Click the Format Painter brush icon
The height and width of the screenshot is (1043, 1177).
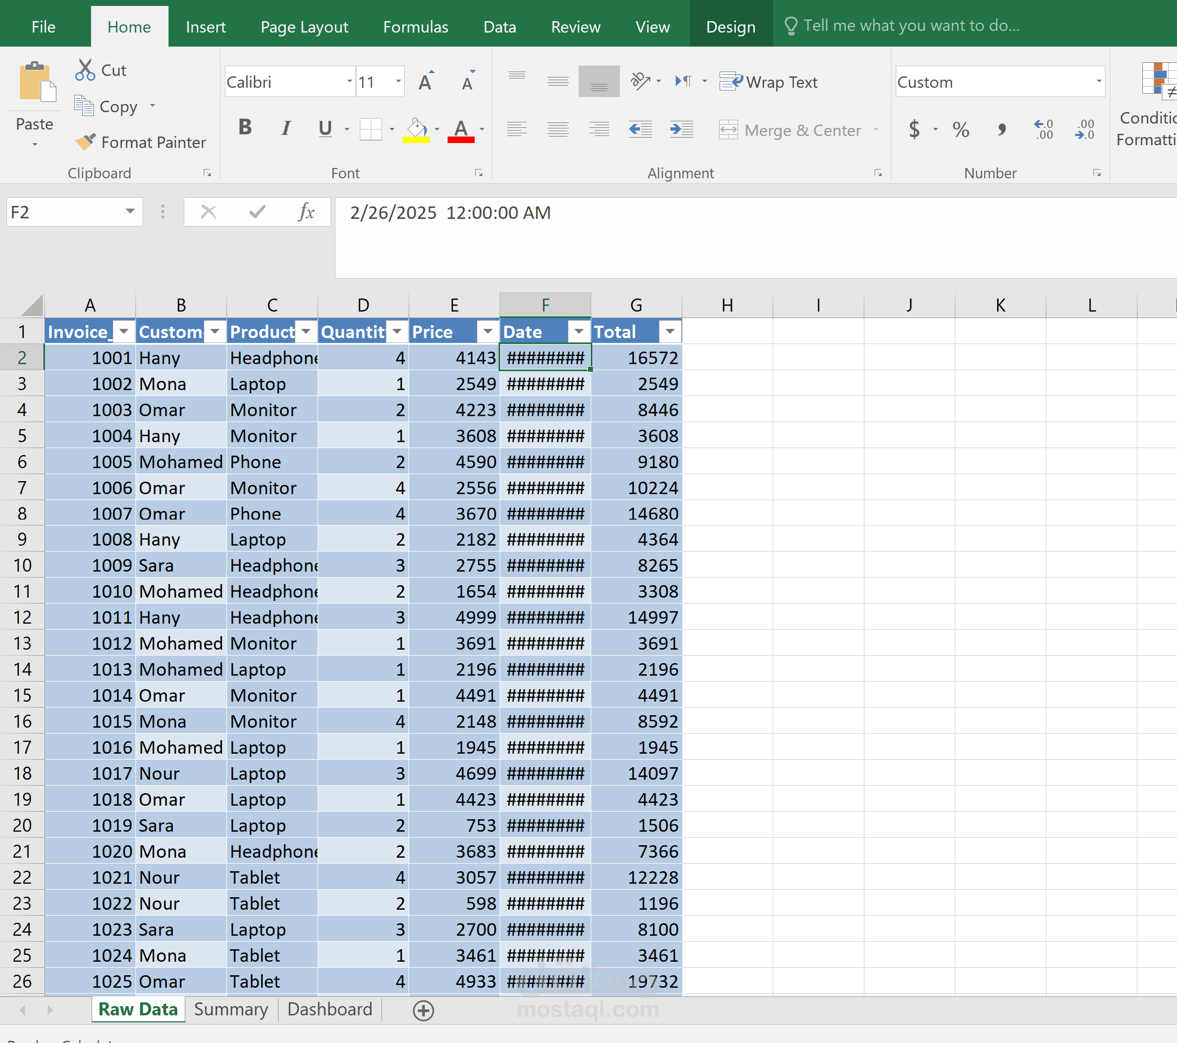(x=85, y=141)
